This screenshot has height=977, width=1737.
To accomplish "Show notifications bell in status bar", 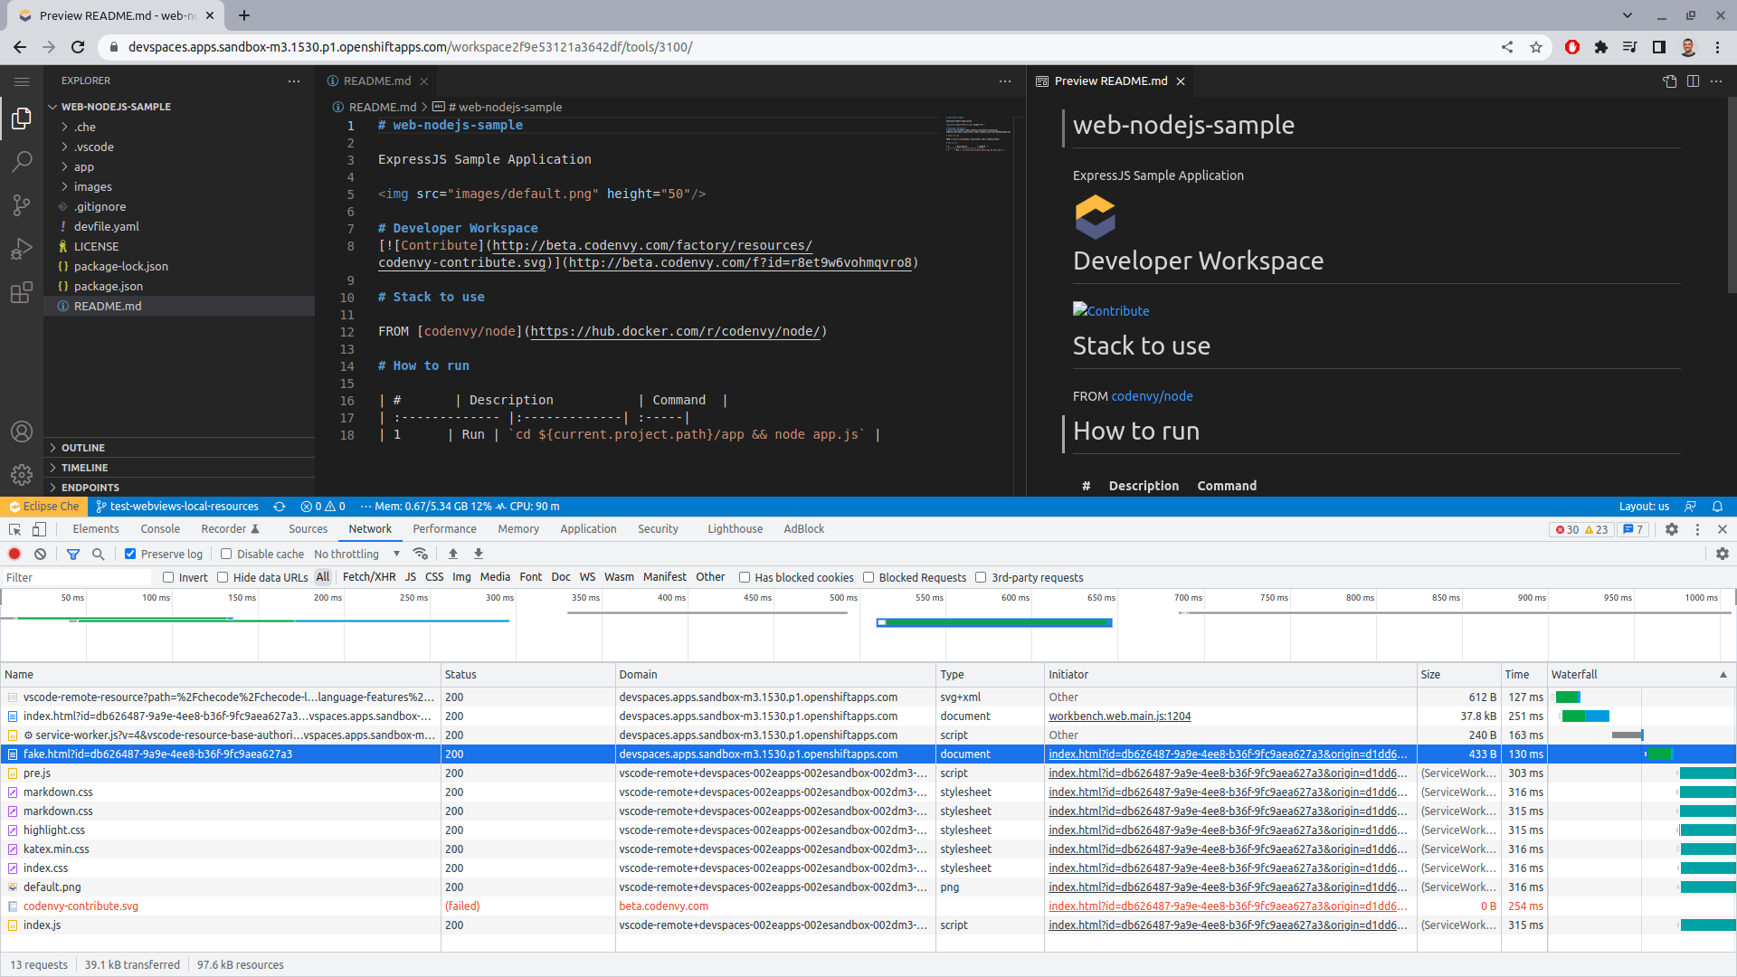I will (x=1717, y=507).
